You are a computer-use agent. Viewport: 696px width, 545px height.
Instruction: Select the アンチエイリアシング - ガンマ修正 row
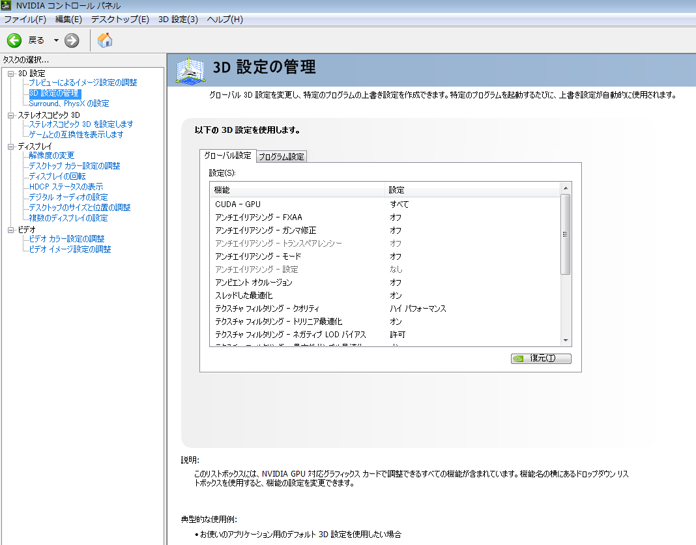385,231
